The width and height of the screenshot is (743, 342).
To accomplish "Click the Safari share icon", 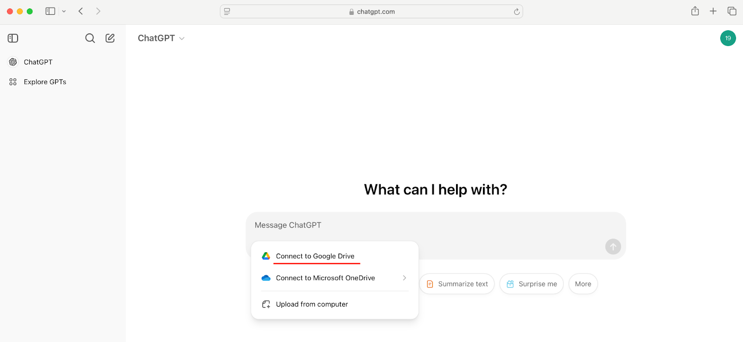I will tap(695, 11).
